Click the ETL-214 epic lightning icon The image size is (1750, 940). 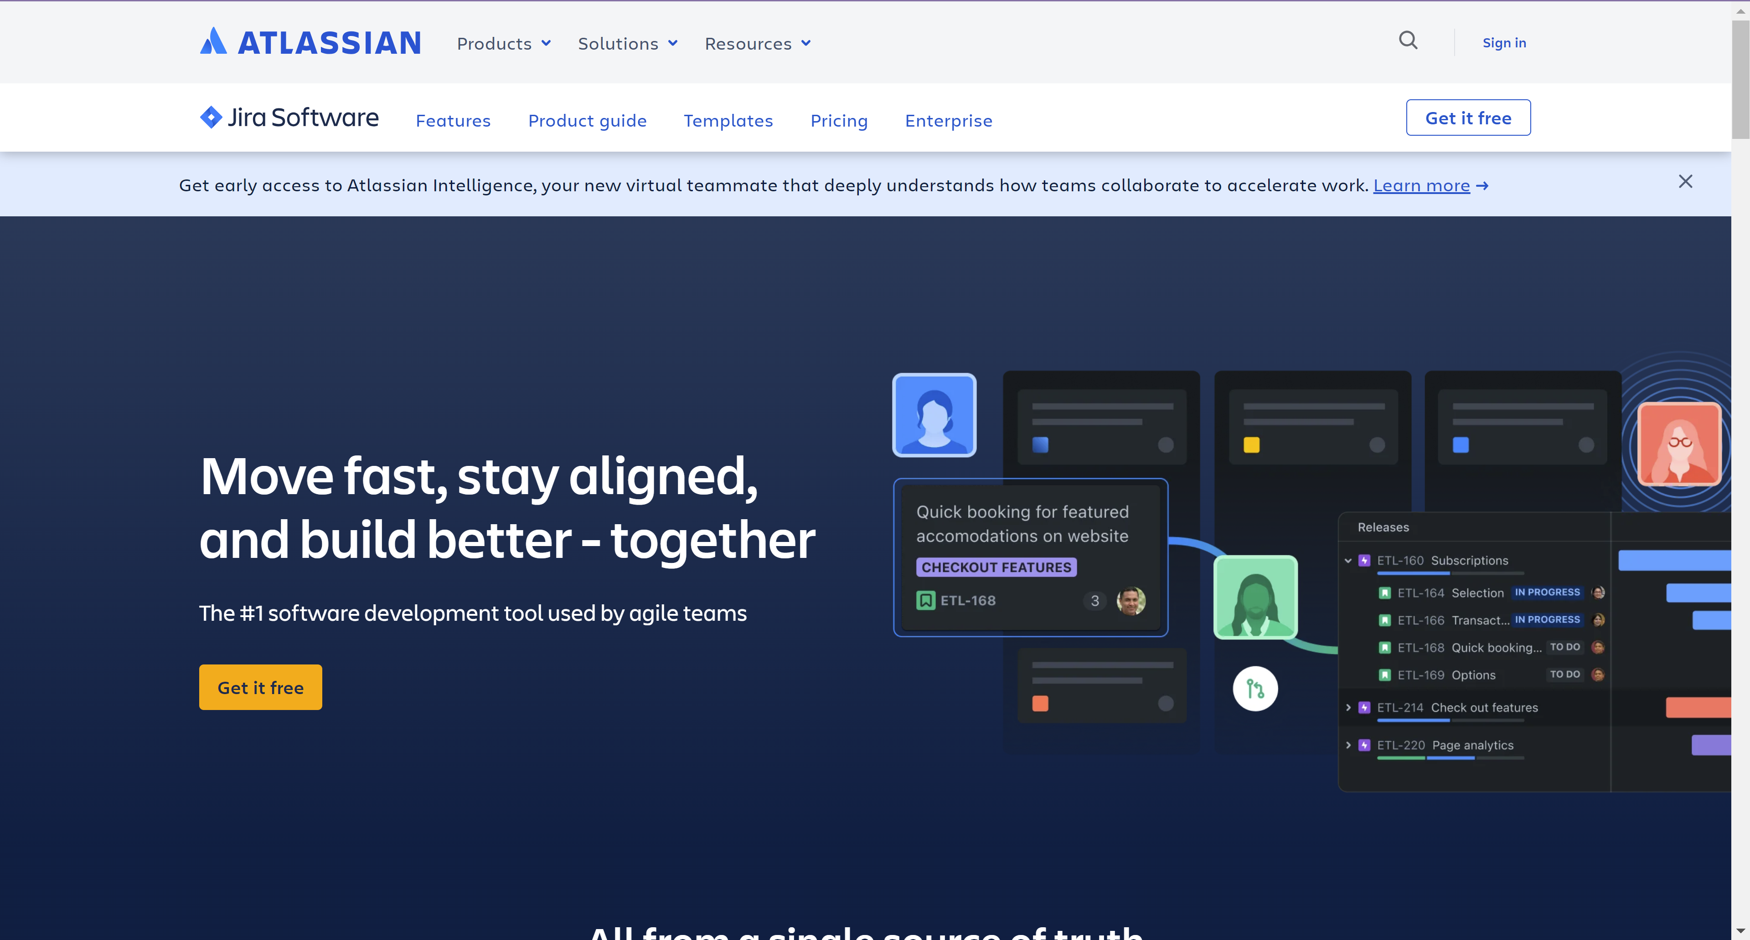pos(1364,707)
